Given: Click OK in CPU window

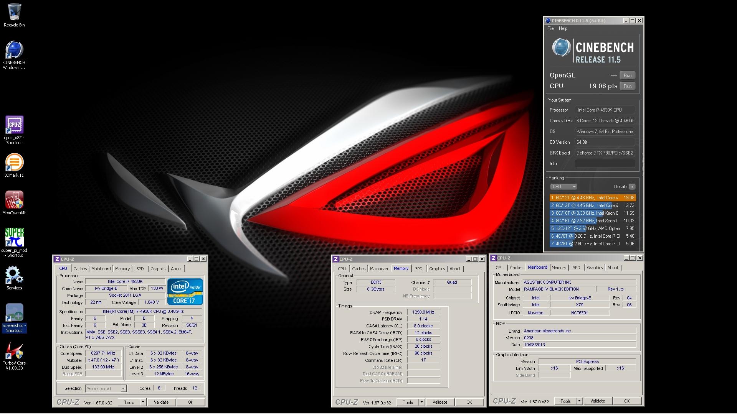Looking at the screenshot, I should pos(190,402).
